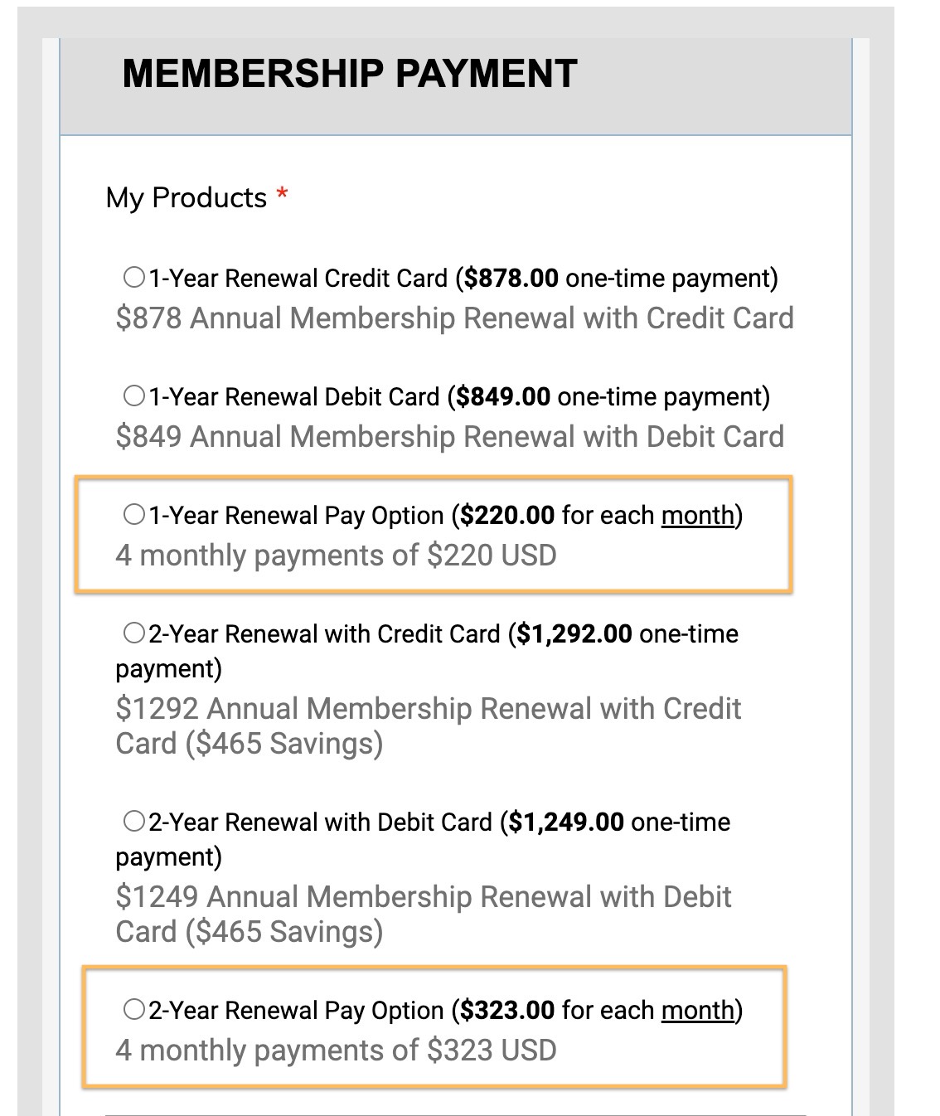The height and width of the screenshot is (1116, 940).
Task: Click the "My Products" field label
Action: (x=187, y=198)
